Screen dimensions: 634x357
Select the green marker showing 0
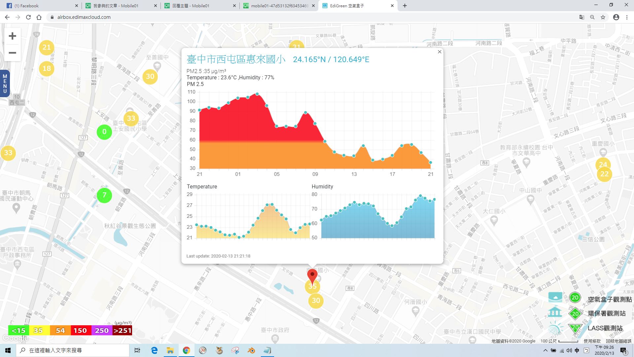point(104,132)
